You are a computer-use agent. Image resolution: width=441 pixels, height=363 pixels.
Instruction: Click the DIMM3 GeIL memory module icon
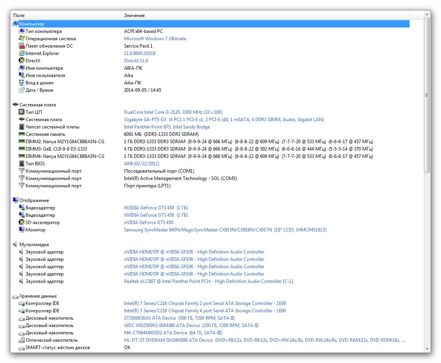coord(22,149)
